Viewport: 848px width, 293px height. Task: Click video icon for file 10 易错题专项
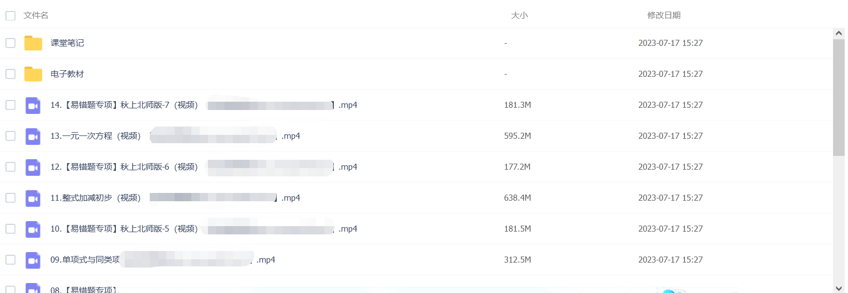coord(33,229)
